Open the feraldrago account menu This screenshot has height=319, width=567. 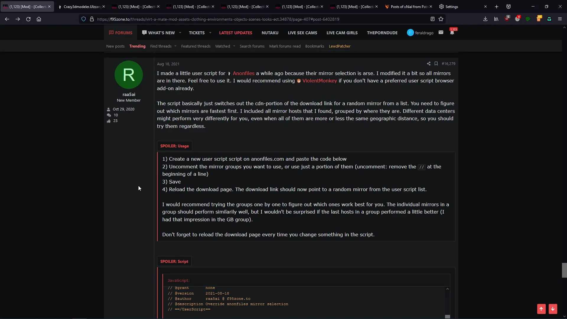[420, 33]
